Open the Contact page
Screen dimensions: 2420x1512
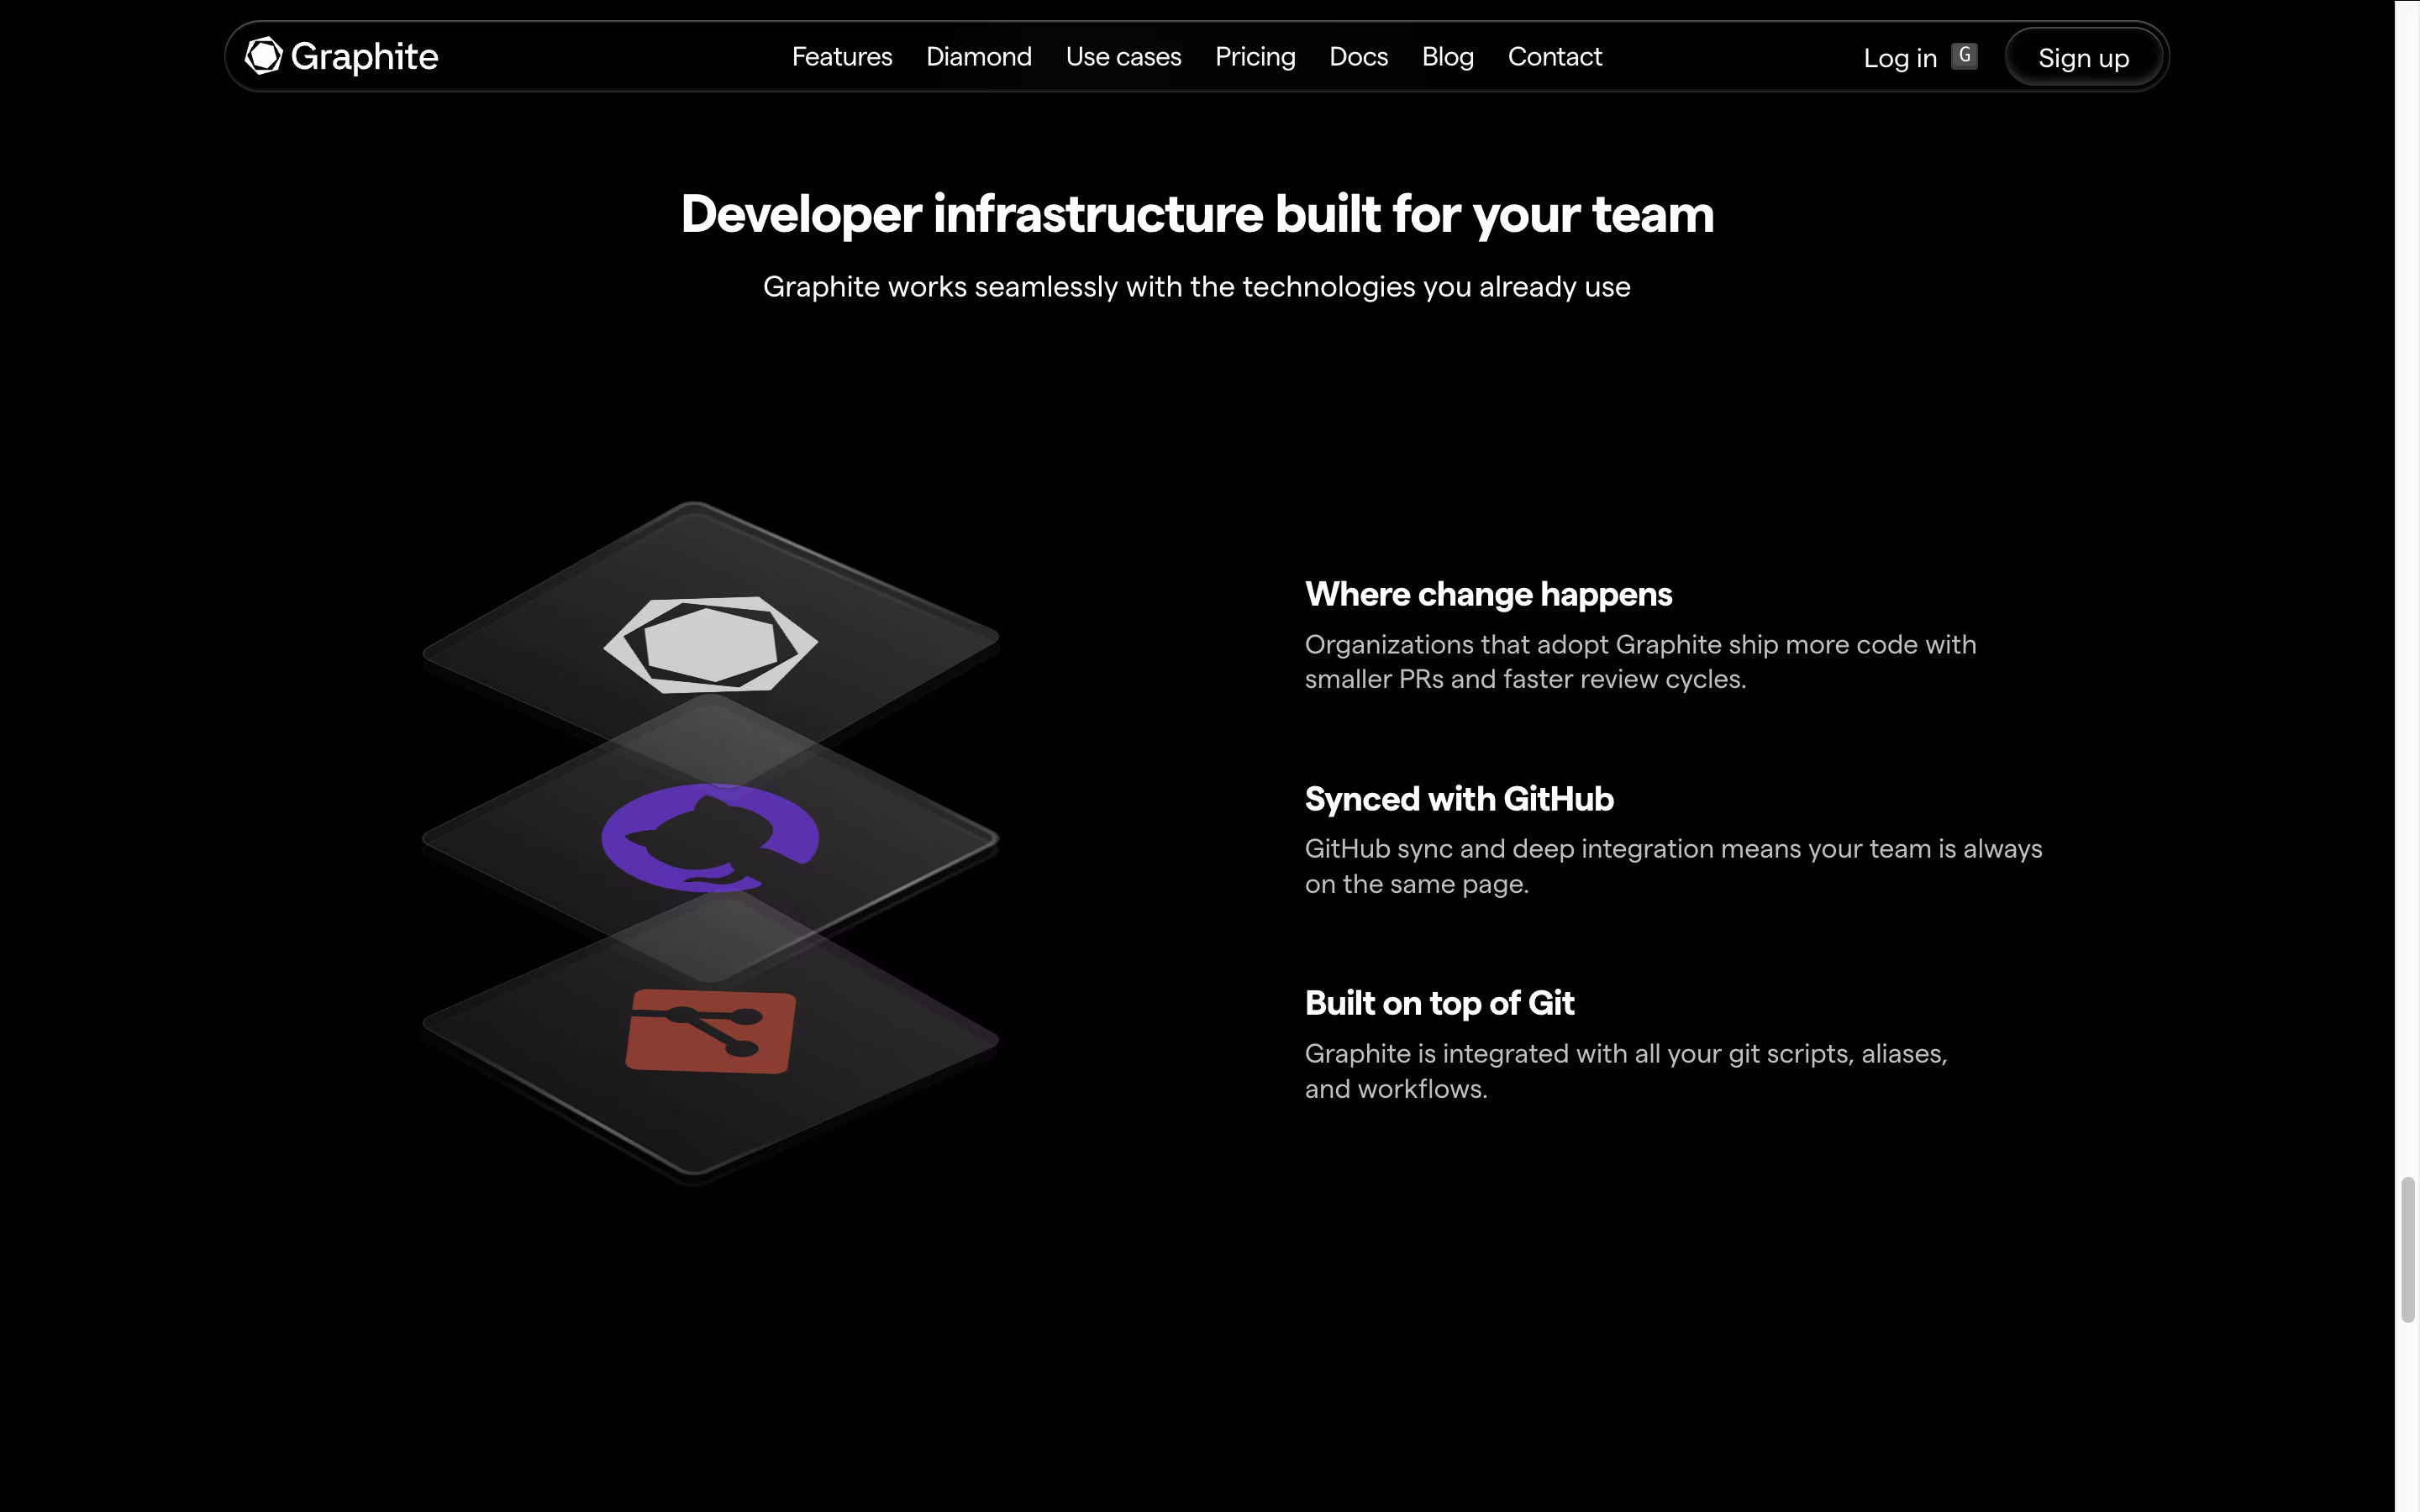pyautogui.click(x=1555, y=57)
